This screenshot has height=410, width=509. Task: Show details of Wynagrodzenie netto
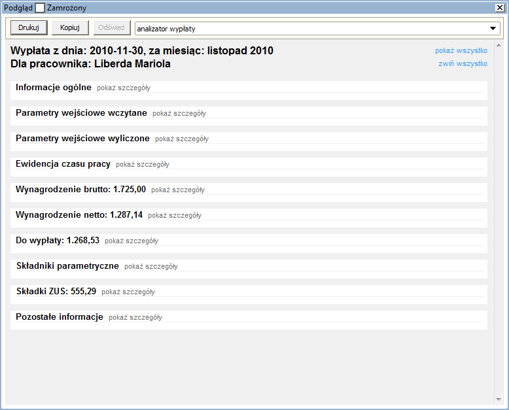coord(175,215)
